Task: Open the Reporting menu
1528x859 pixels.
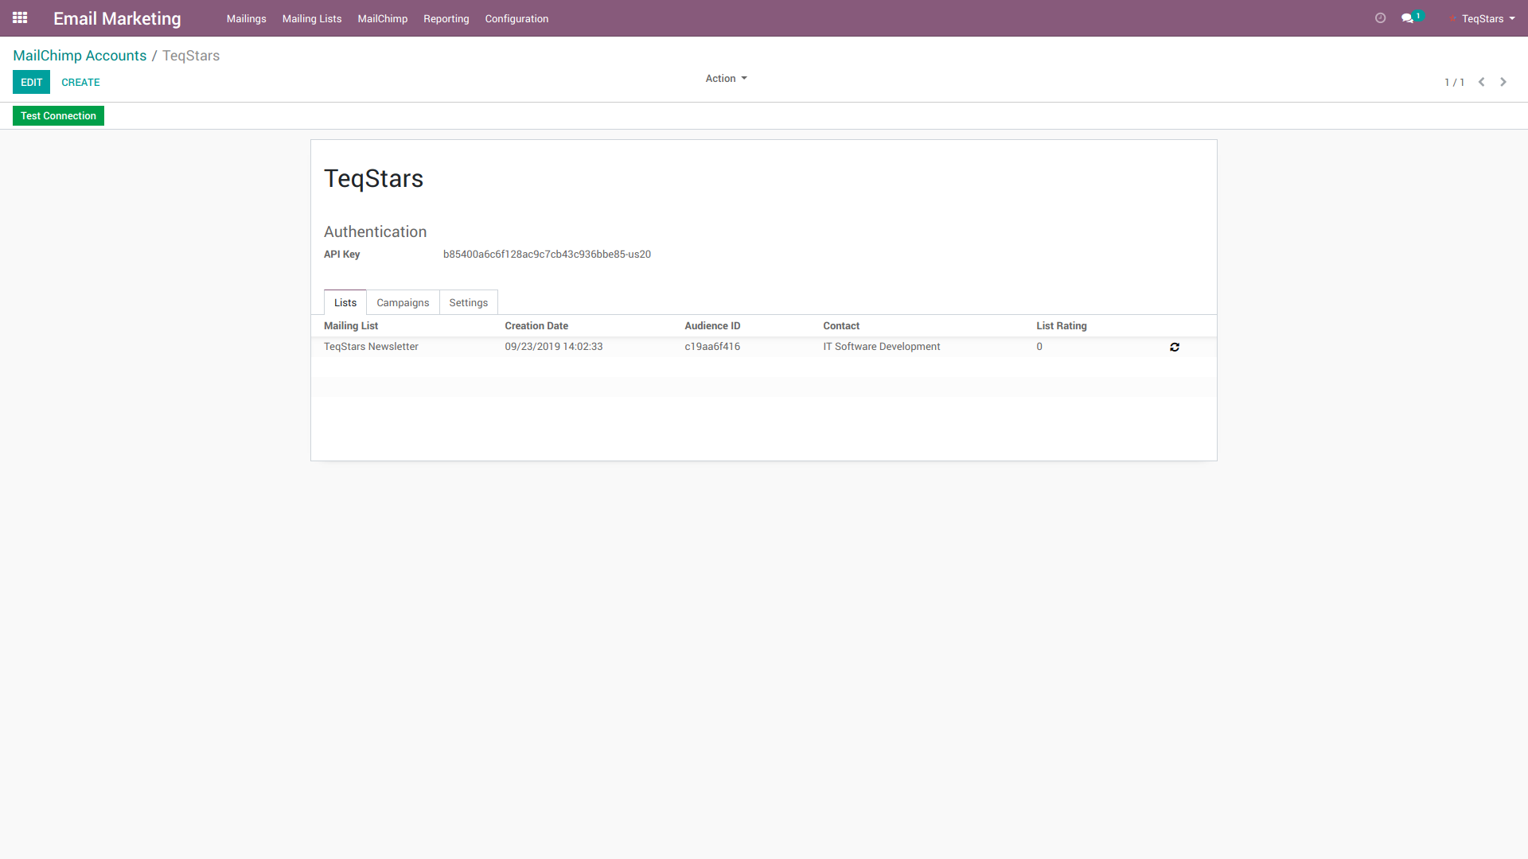Action: coord(446,18)
